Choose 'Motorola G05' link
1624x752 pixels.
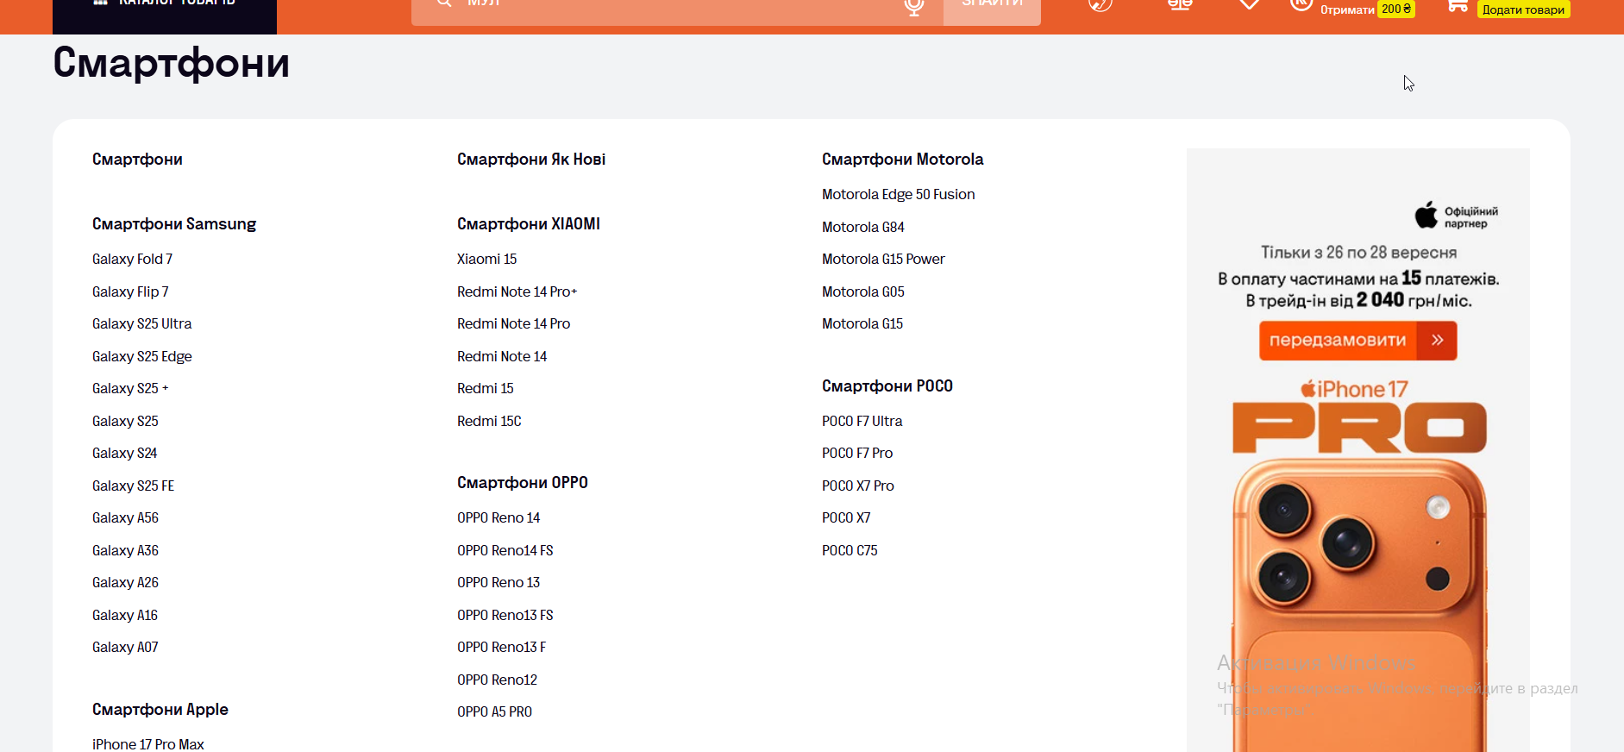863,292
